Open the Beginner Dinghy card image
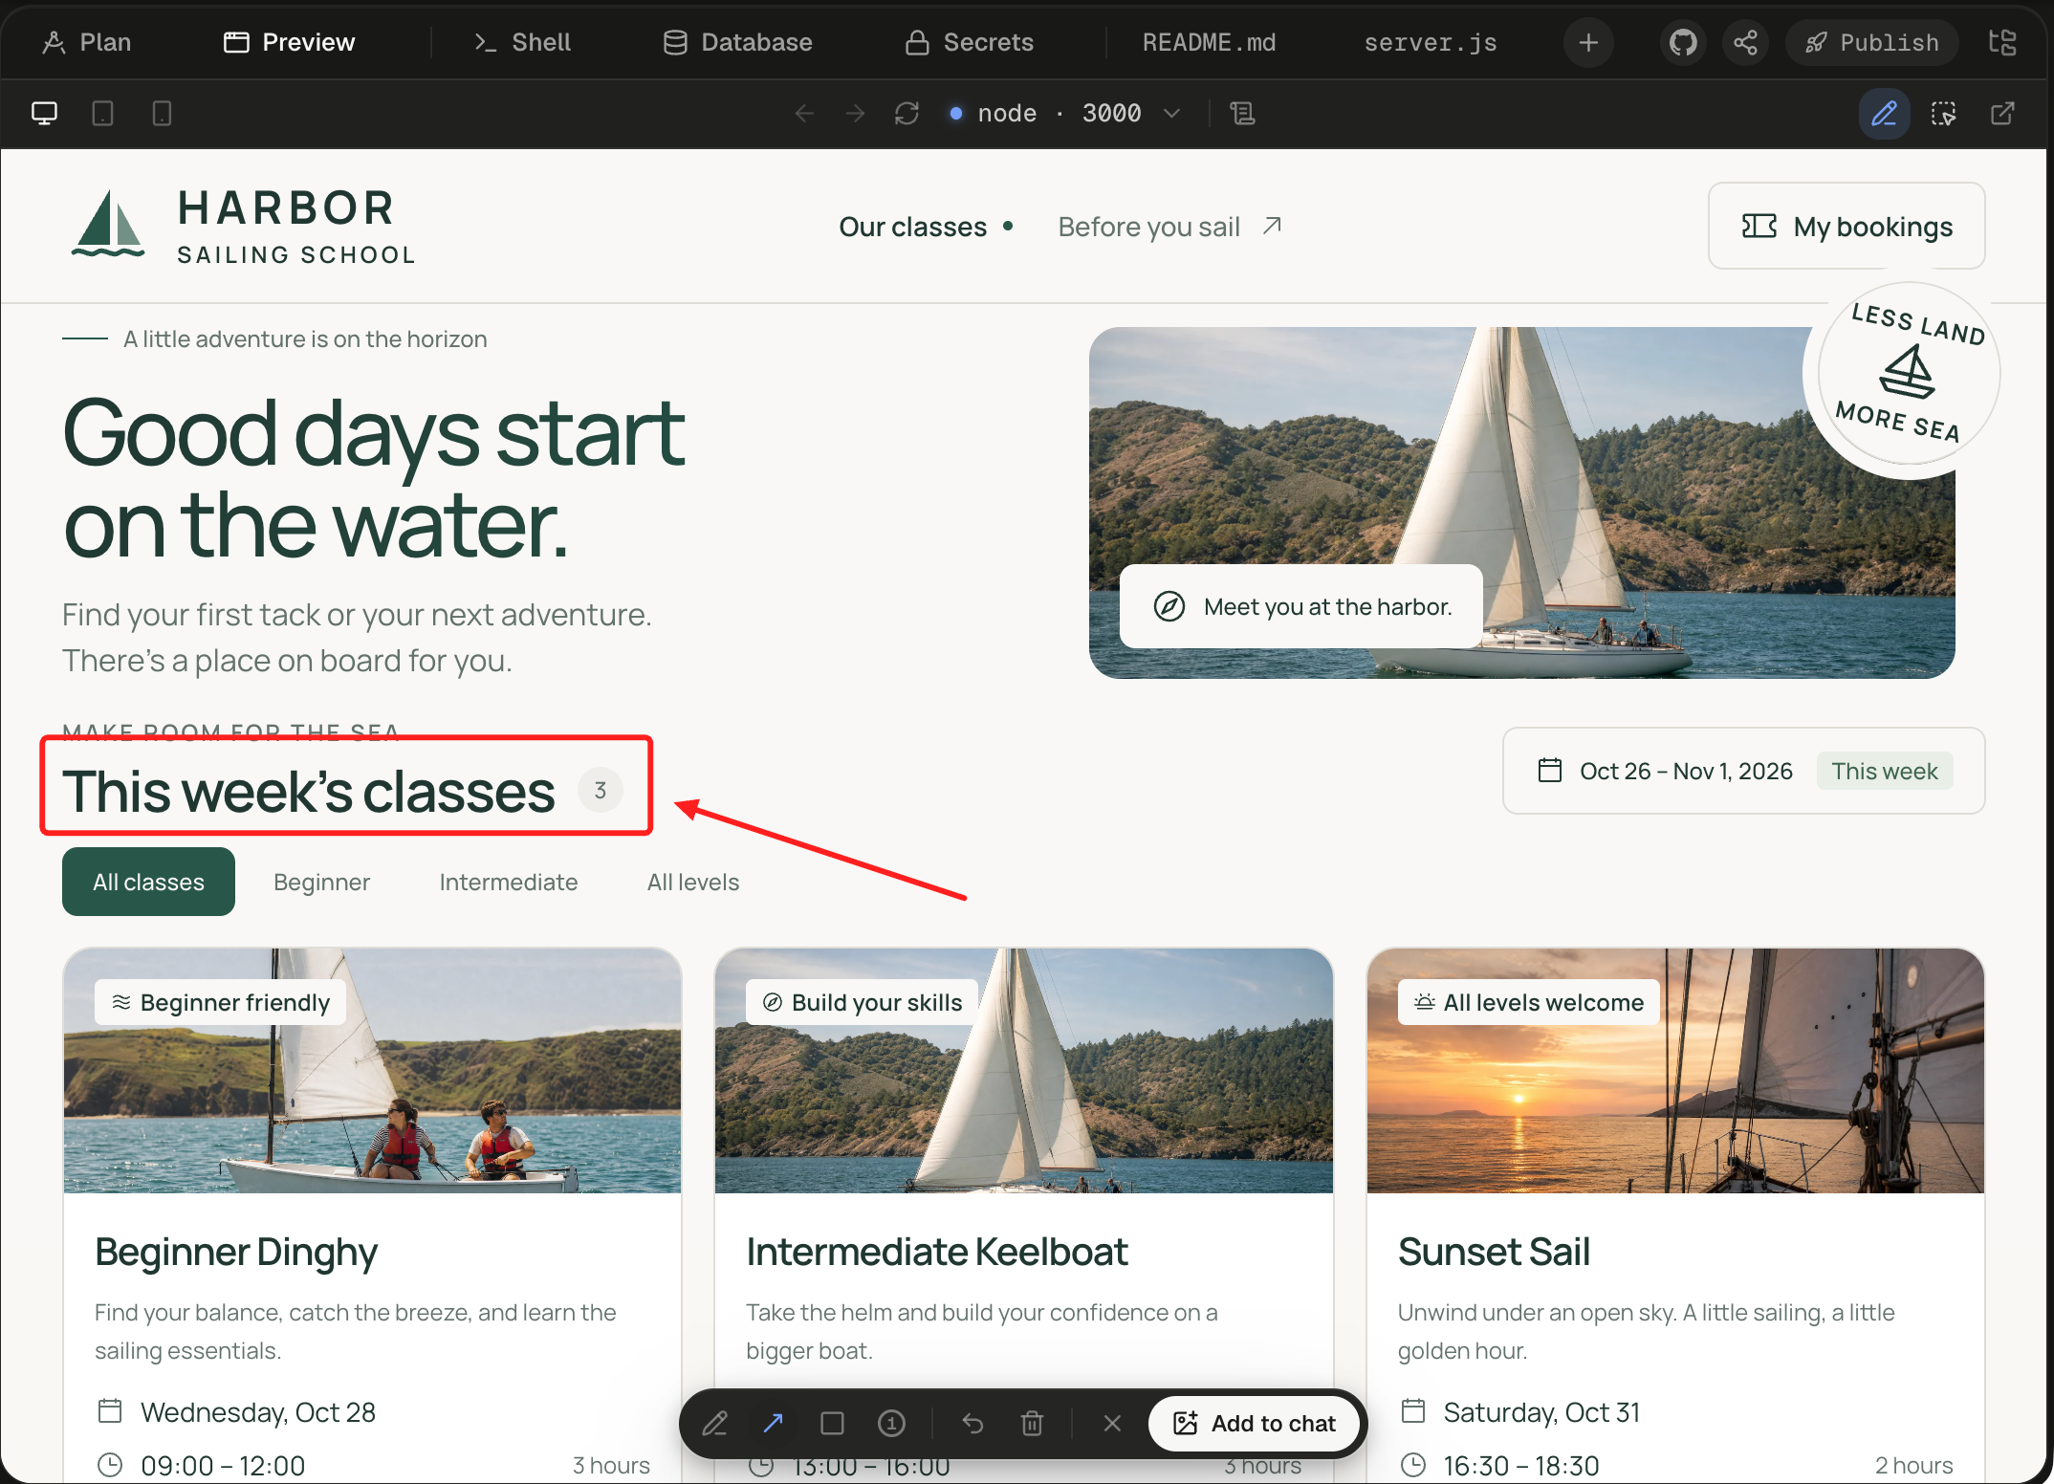The height and width of the screenshot is (1484, 2054). tap(372, 1071)
